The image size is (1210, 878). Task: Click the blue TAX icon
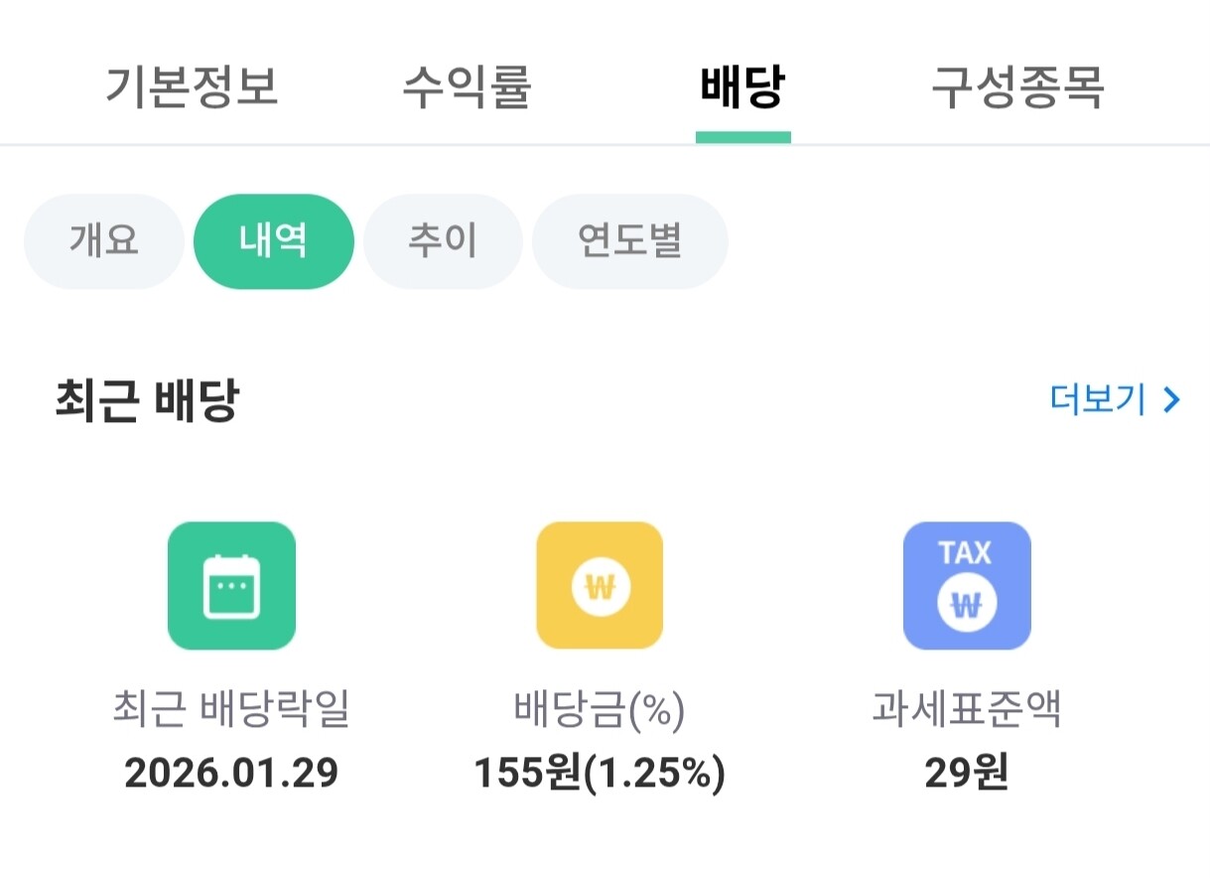tap(967, 585)
